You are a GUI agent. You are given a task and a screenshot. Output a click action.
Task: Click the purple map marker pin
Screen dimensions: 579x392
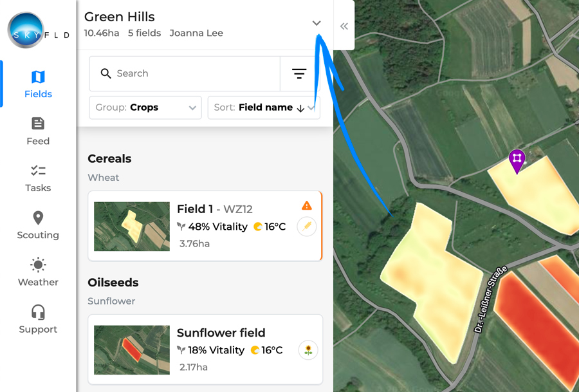coord(517,160)
